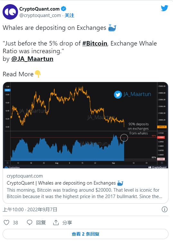Open the cryptoquant.com link card title
This screenshot has width=173, height=242.
click(x=65, y=183)
